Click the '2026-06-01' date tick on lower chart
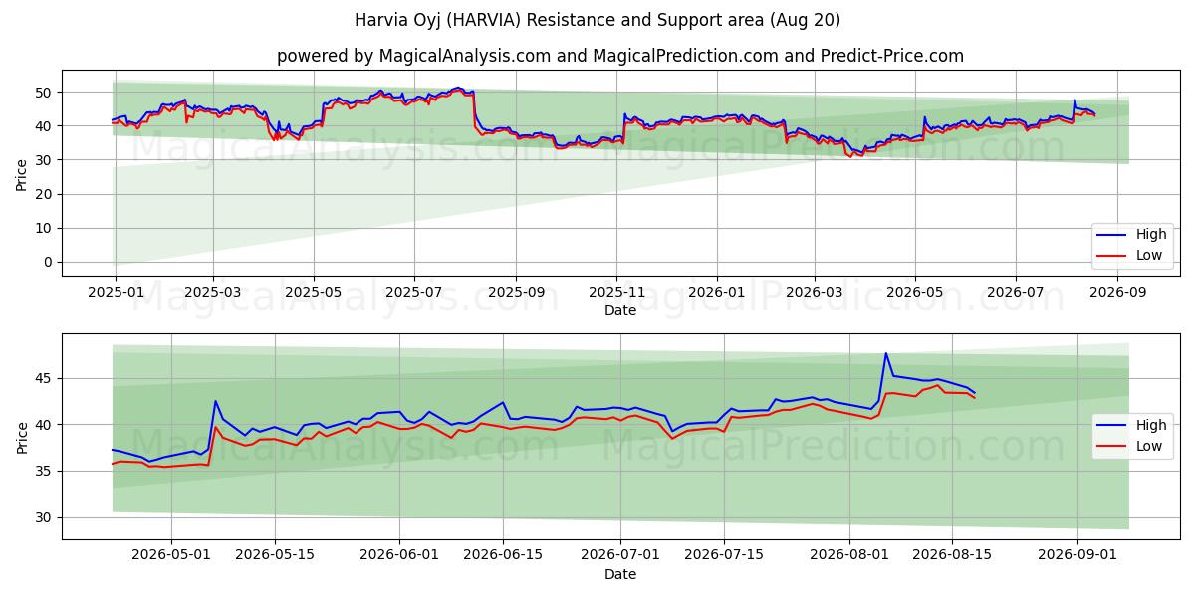 coord(399,556)
